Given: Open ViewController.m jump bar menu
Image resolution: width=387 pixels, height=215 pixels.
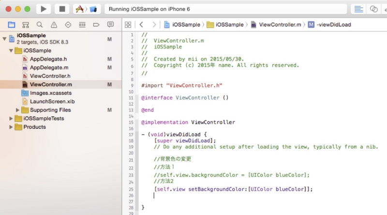Looking at the screenshot, I should click(276, 25).
